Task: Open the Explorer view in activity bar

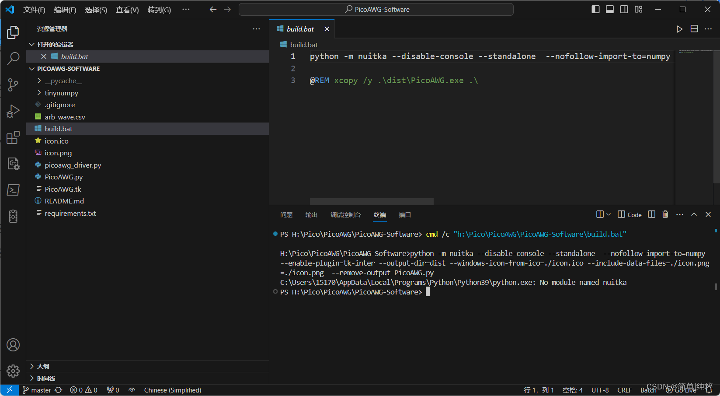Action: point(13,32)
